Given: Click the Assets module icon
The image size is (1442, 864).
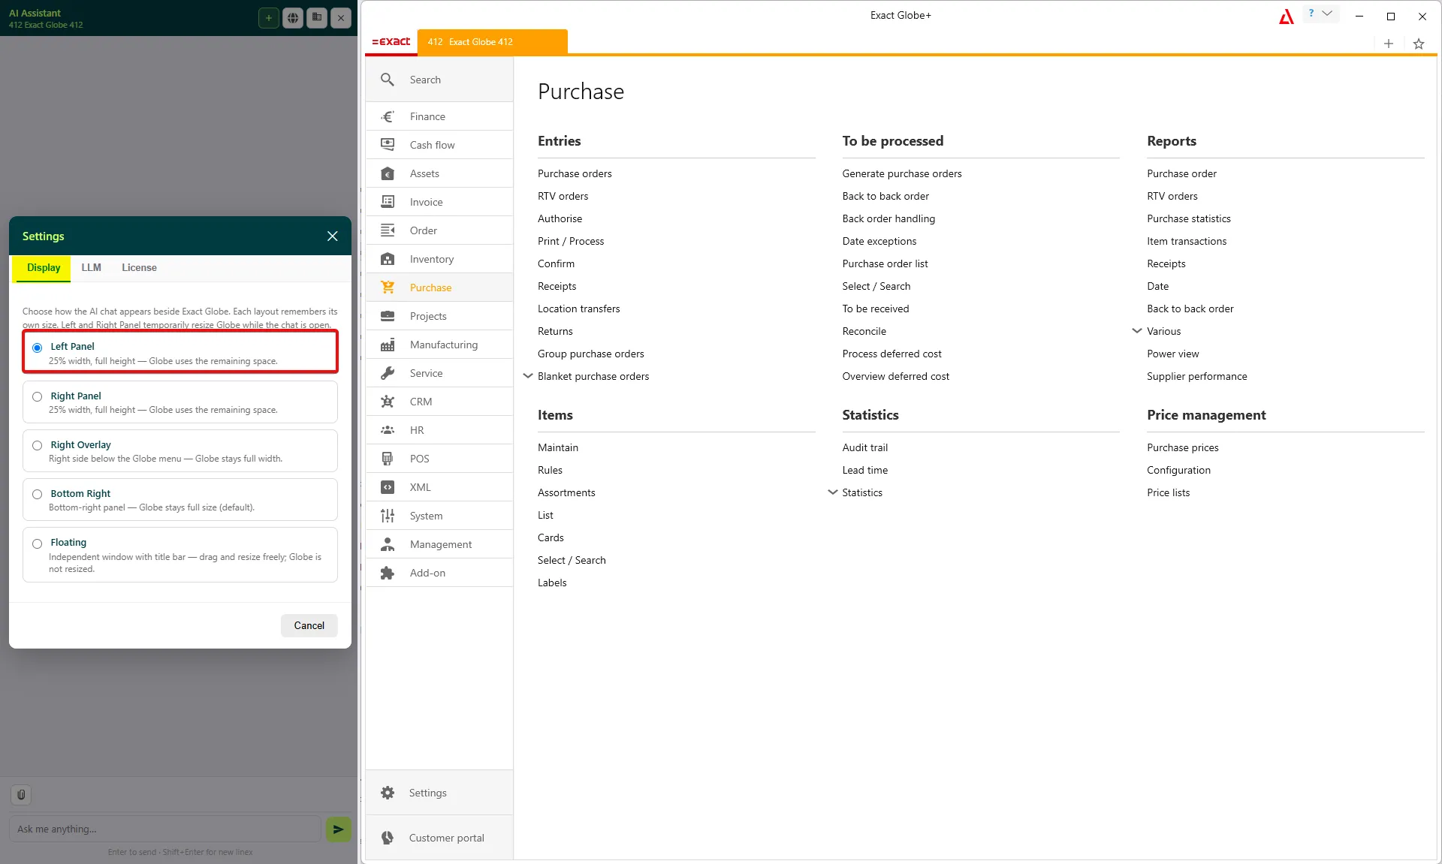Looking at the screenshot, I should point(388,173).
